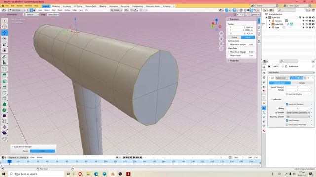This screenshot has width=316, height=177.
Task: Select the Shear tool
Action: pos(4,133)
